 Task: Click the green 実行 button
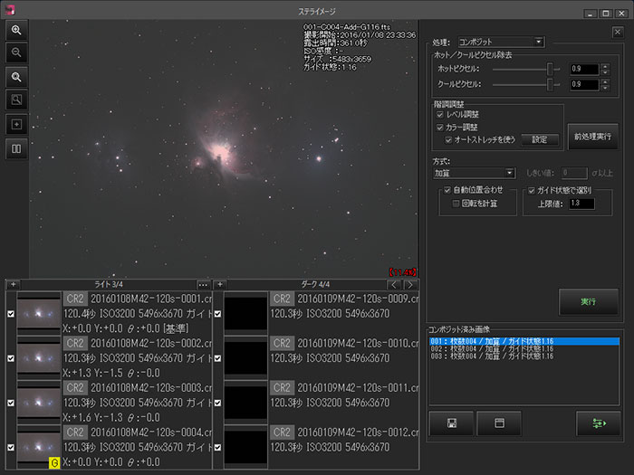point(588,301)
